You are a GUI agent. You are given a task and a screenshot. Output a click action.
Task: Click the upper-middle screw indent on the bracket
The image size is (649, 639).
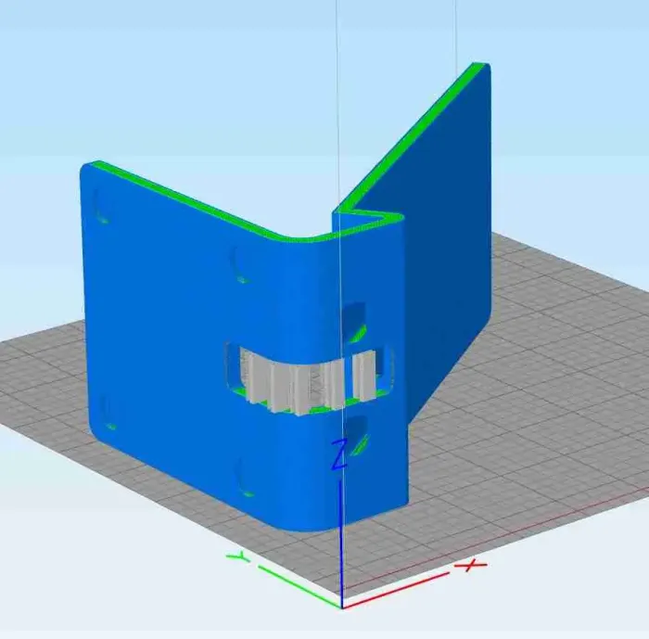pos(240,265)
